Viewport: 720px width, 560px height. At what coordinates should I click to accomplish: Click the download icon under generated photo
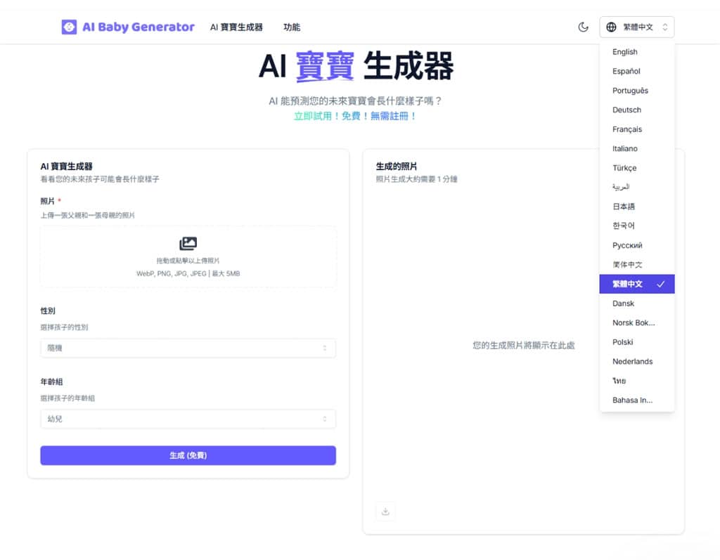(x=385, y=512)
